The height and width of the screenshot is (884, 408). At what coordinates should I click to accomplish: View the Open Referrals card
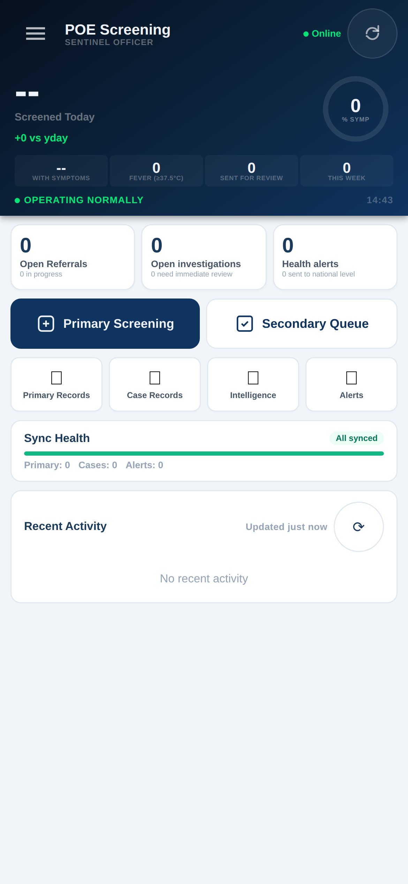click(x=73, y=257)
